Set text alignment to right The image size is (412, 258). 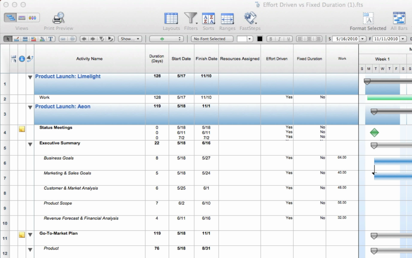(318, 39)
